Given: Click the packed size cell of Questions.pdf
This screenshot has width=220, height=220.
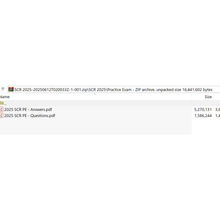Looking at the screenshot, I should (x=217, y=116).
